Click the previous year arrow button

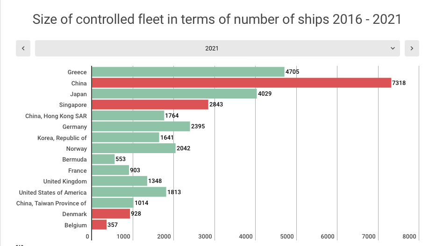(23, 48)
